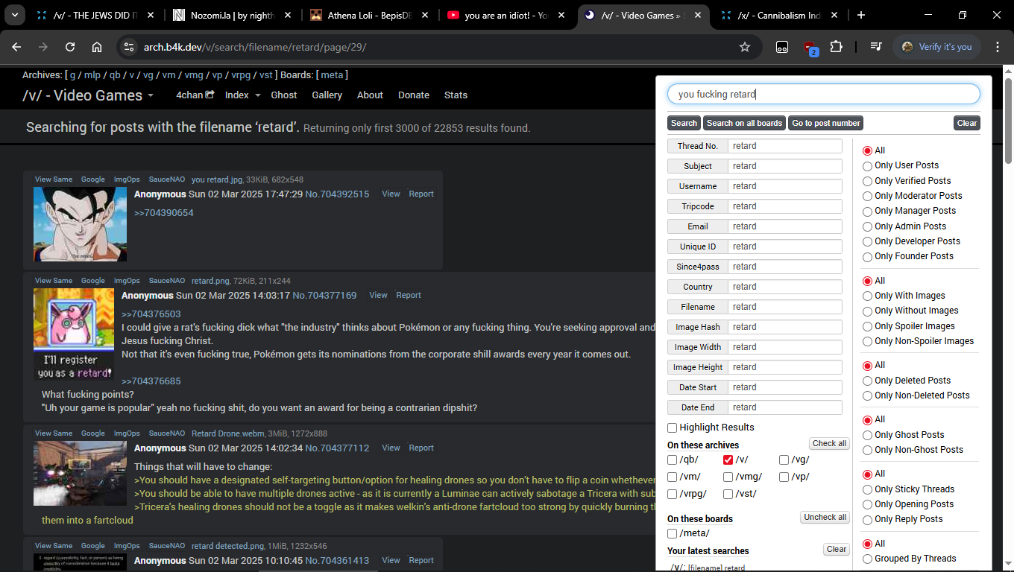View site information next to the URL
This screenshot has height=572, width=1014.
[x=128, y=47]
